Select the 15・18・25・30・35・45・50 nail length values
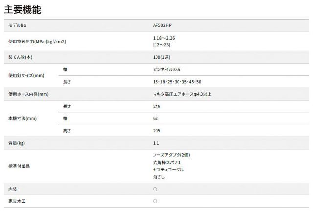313x214 pixels. click(177, 82)
